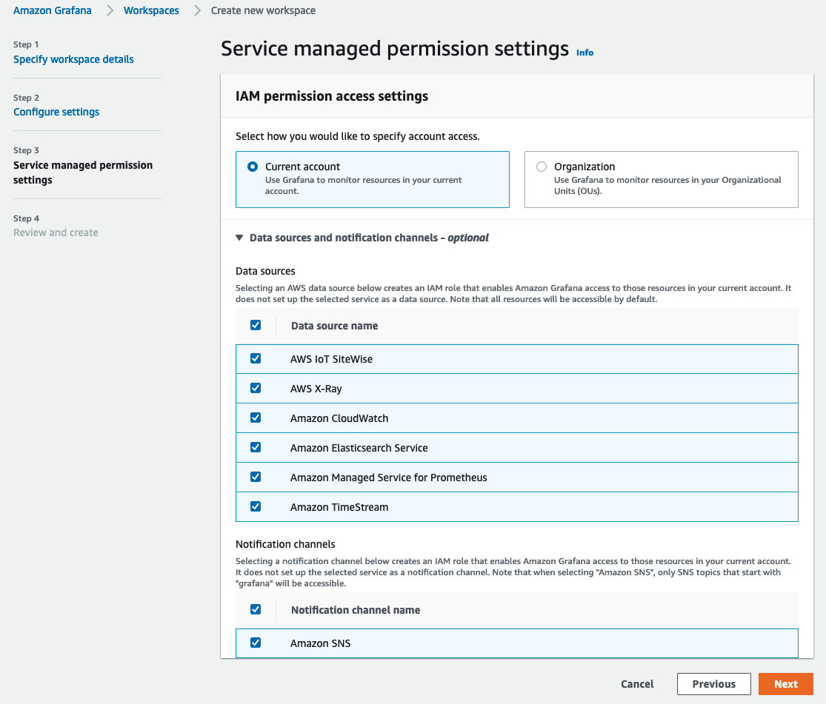This screenshot has width=826, height=704.
Task: Click the Cancel button
Action: click(637, 684)
